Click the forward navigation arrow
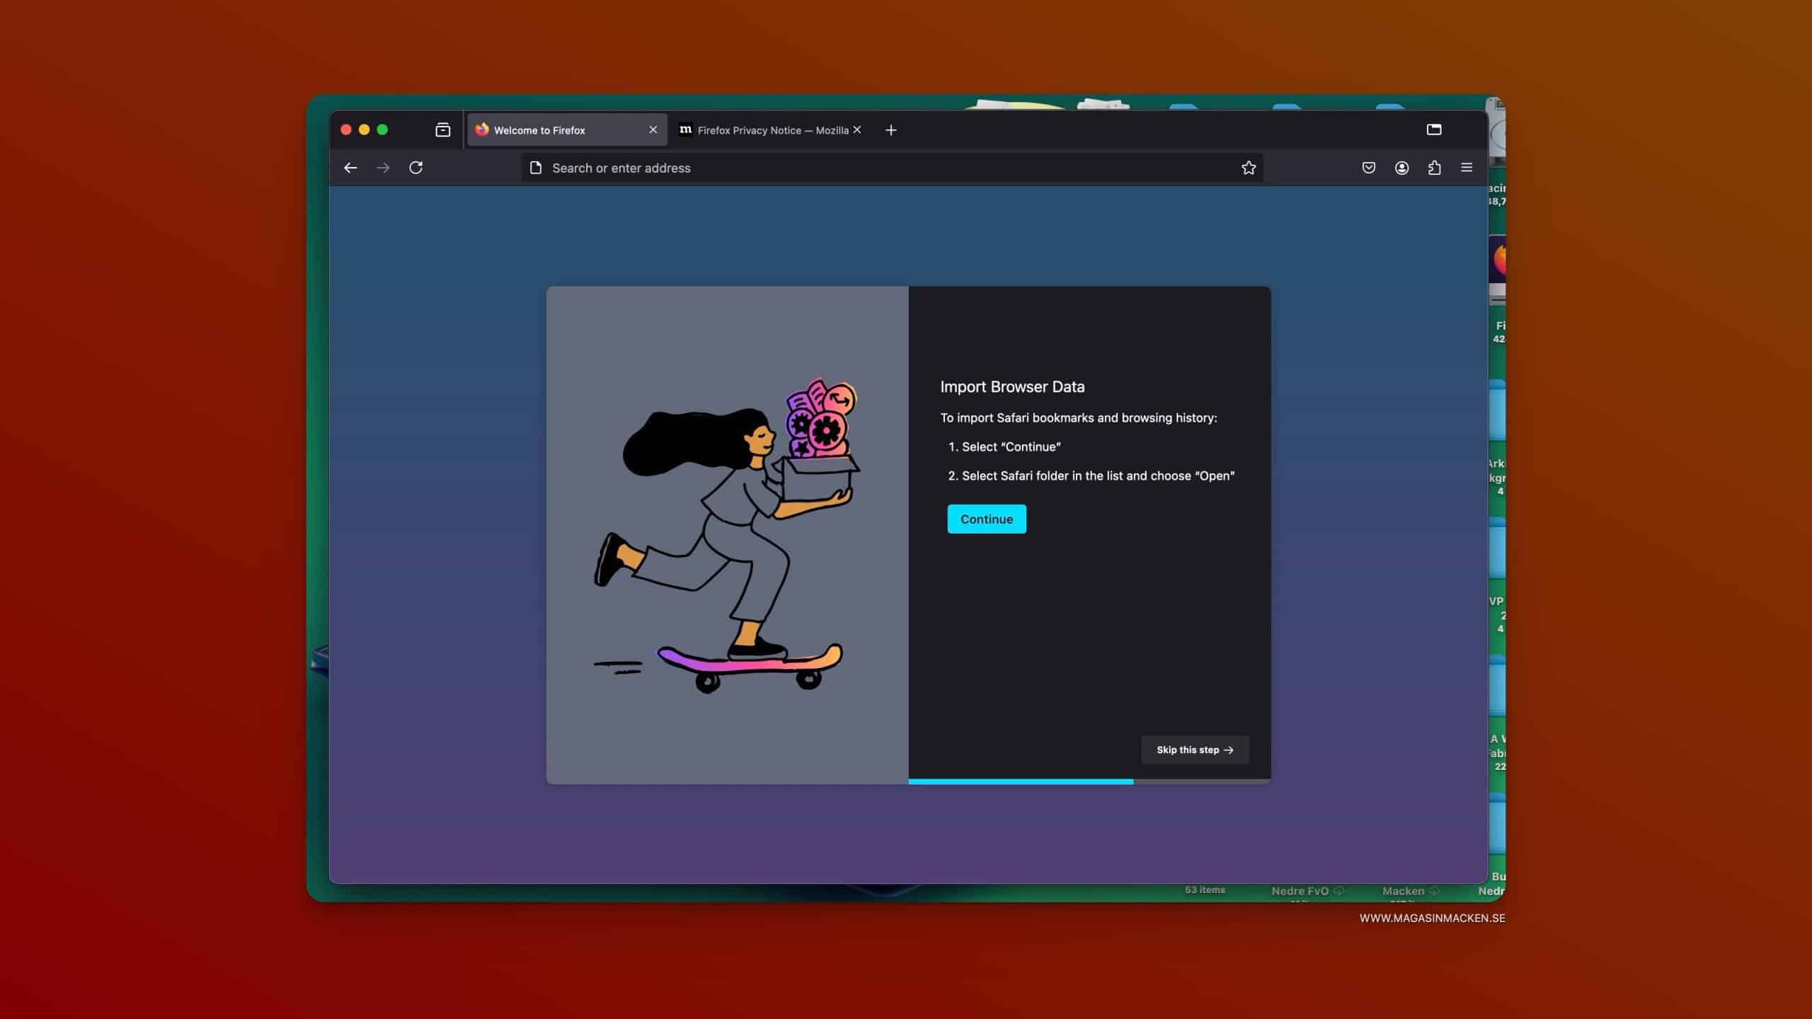This screenshot has height=1019, width=1812. (383, 168)
